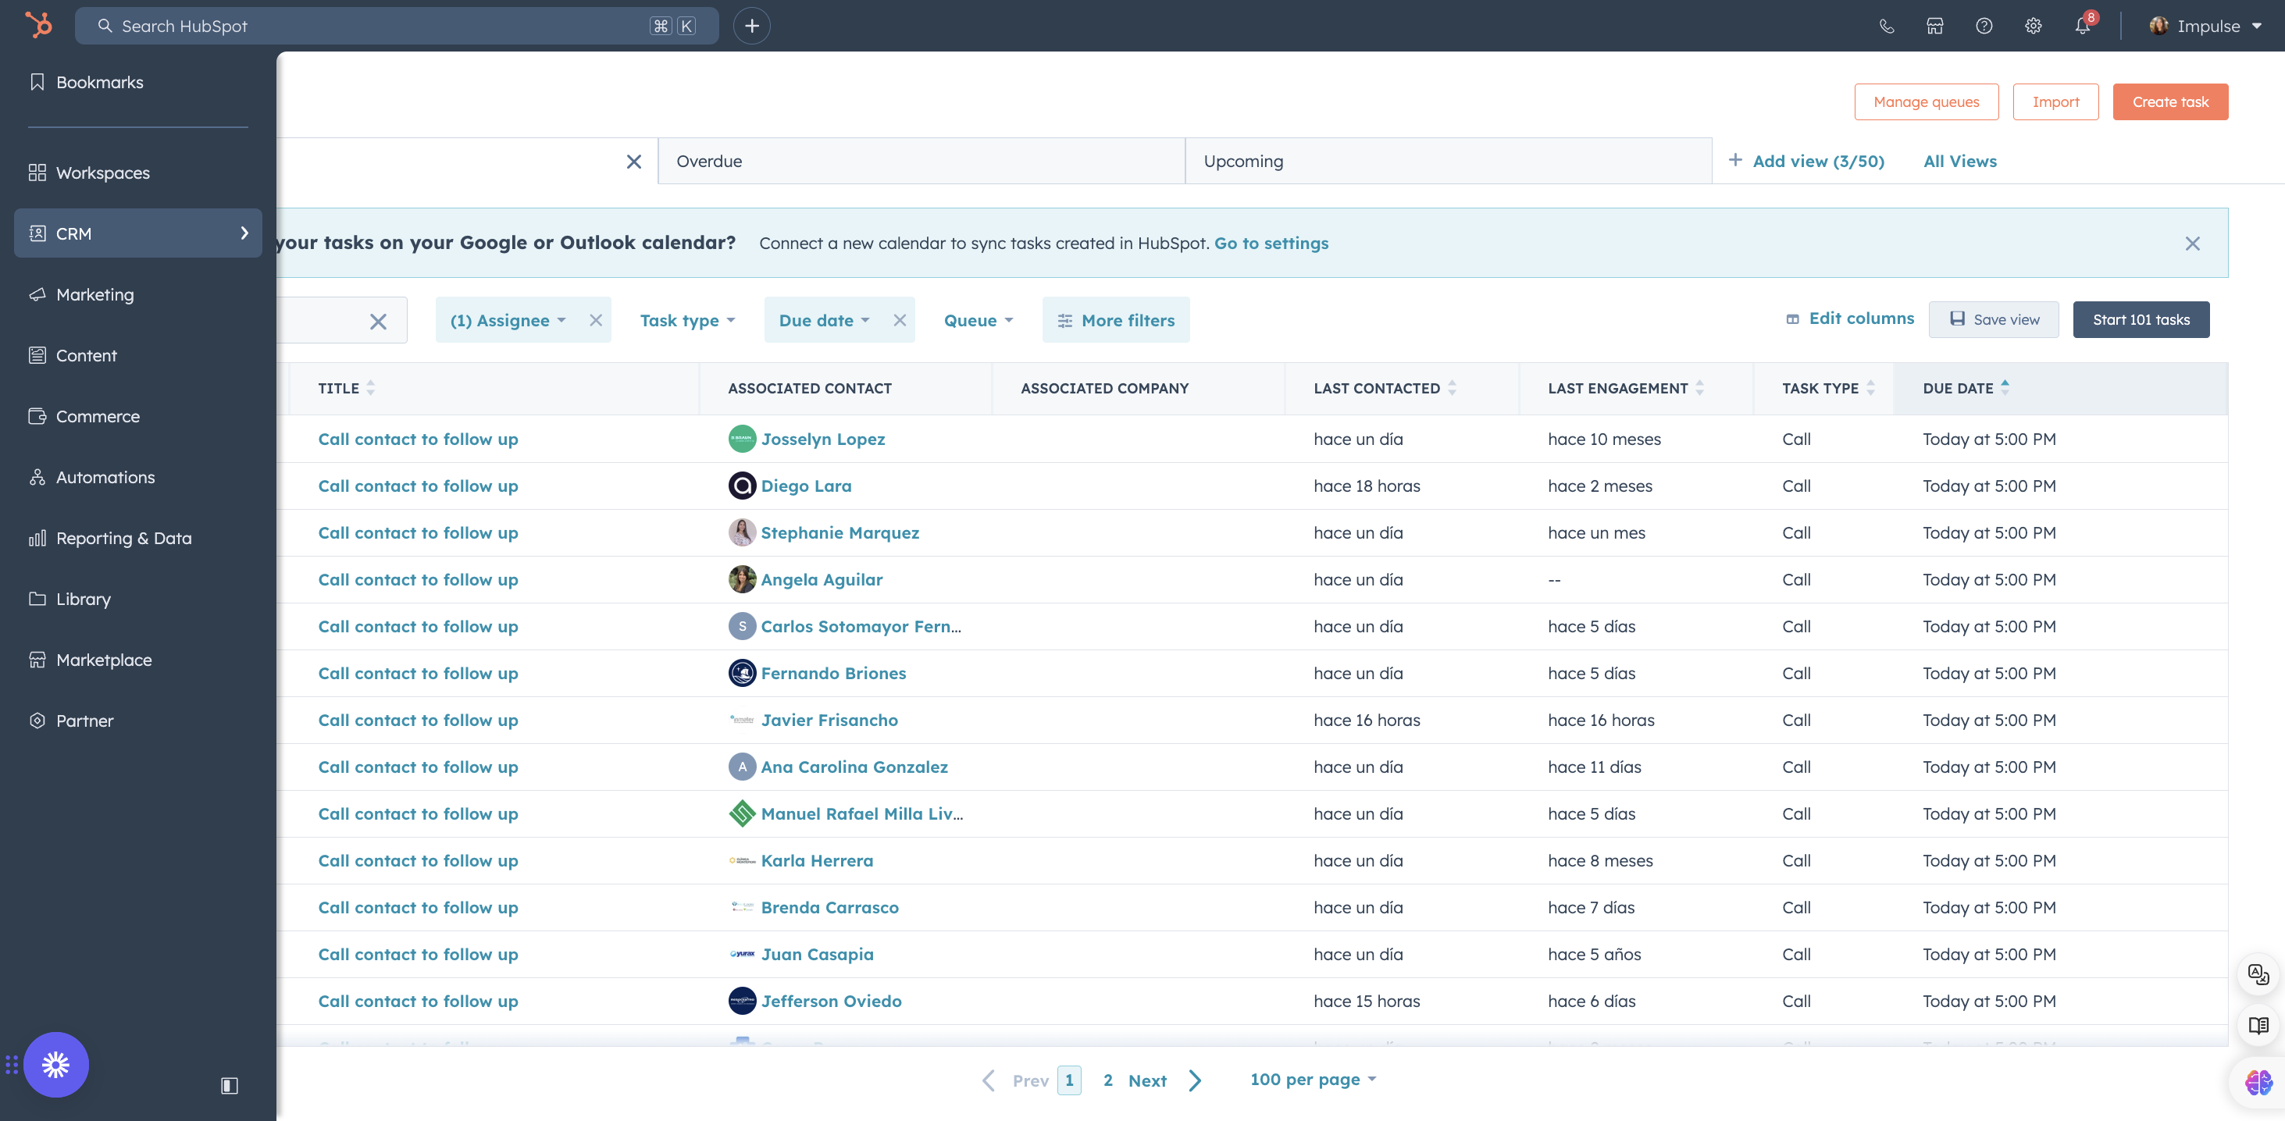This screenshot has height=1121, width=2285.
Task: Open the settings gear icon
Action: (2032, 26)
